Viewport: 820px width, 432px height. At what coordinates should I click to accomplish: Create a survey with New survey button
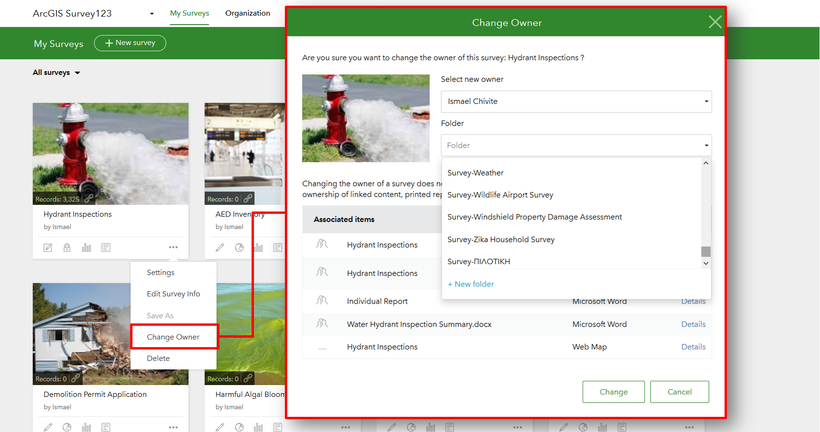[x=130, y=43]
